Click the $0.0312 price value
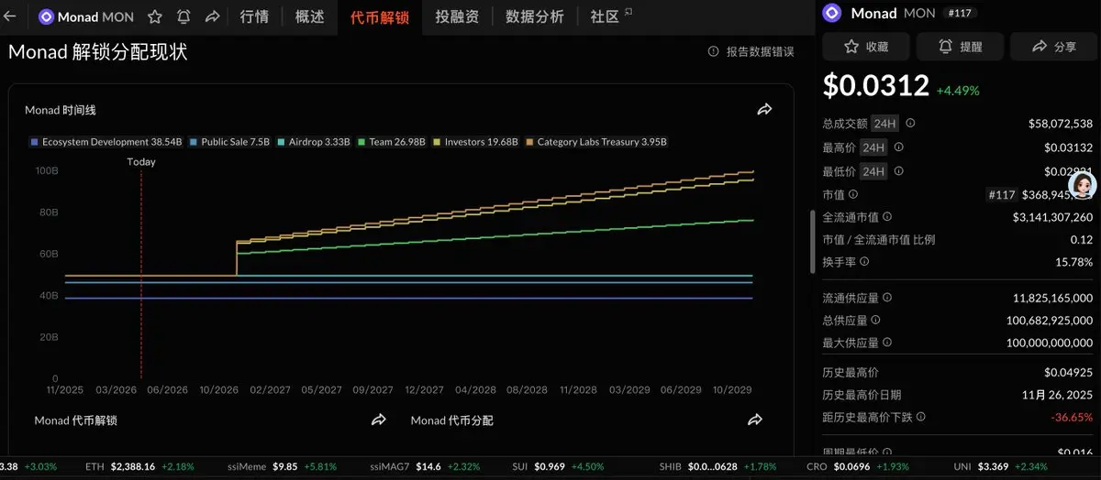Image resolution: width=1101 pixels, height=480 pixels. 876,86
